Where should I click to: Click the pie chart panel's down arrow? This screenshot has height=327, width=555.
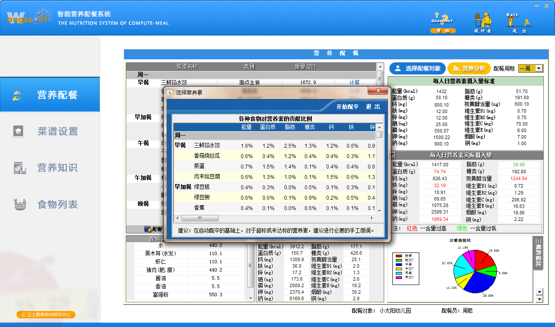539,299
